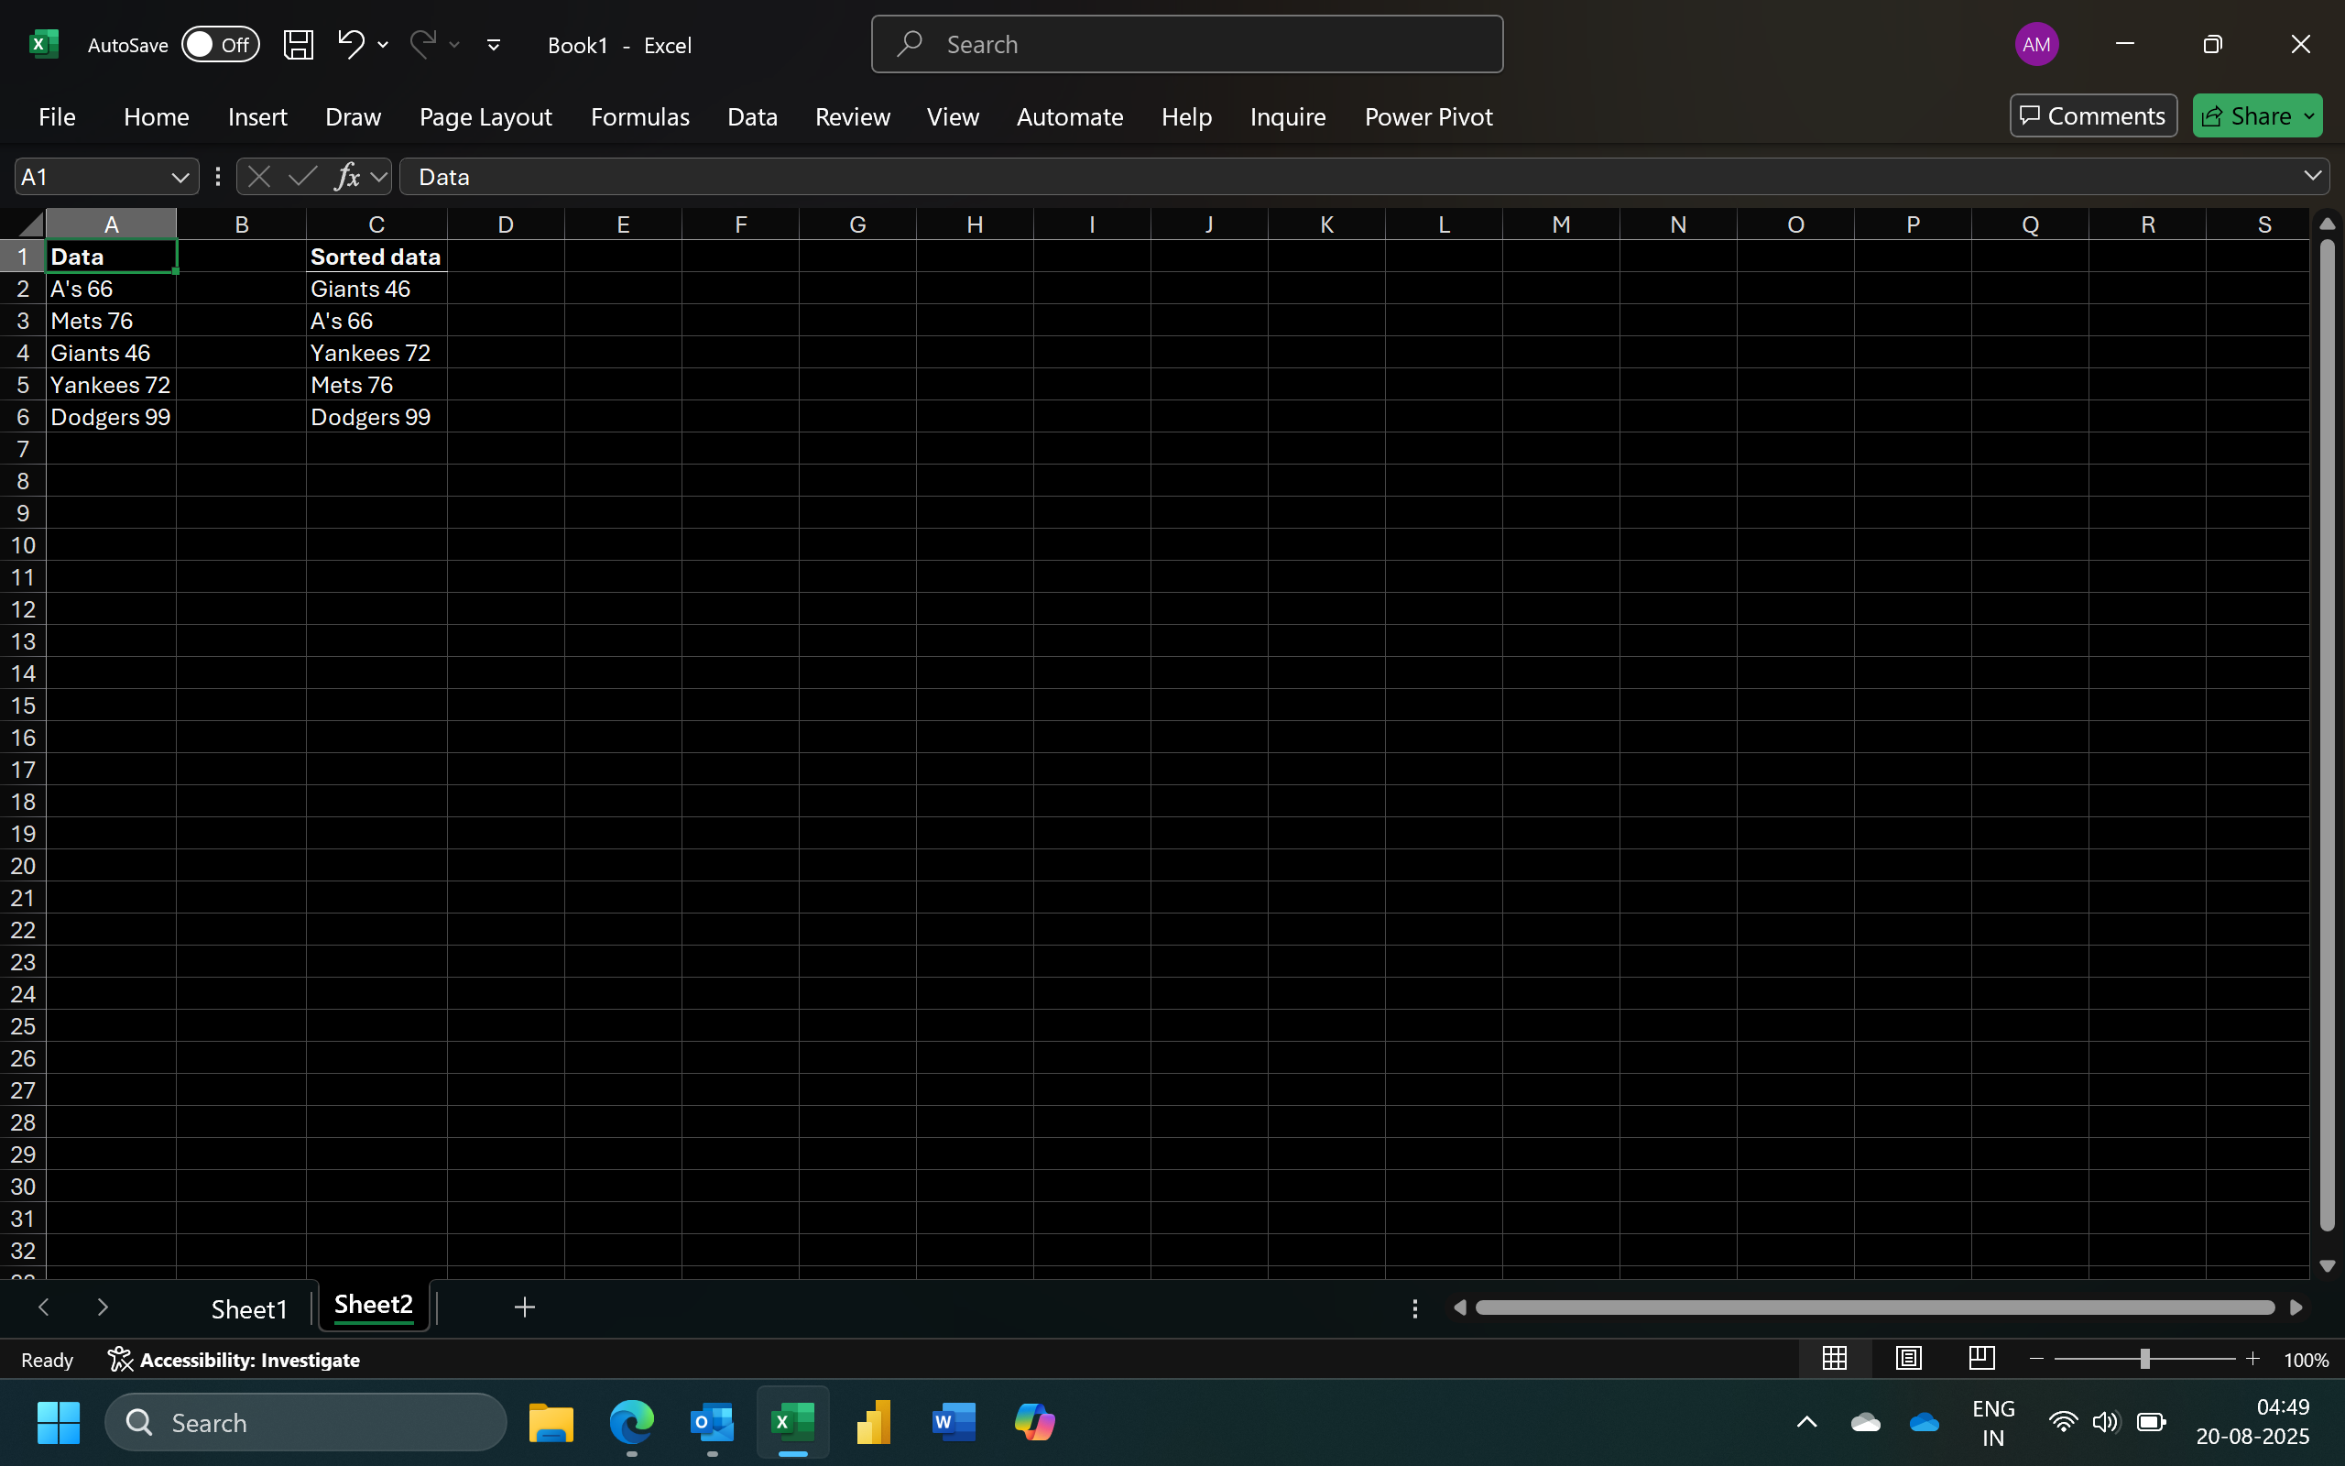Image resolution: width=2345 pixels, height=1466 pixels.
Task: Open Customize Quick Access Toolbar dropdown
Action: [x=493, y=45]
